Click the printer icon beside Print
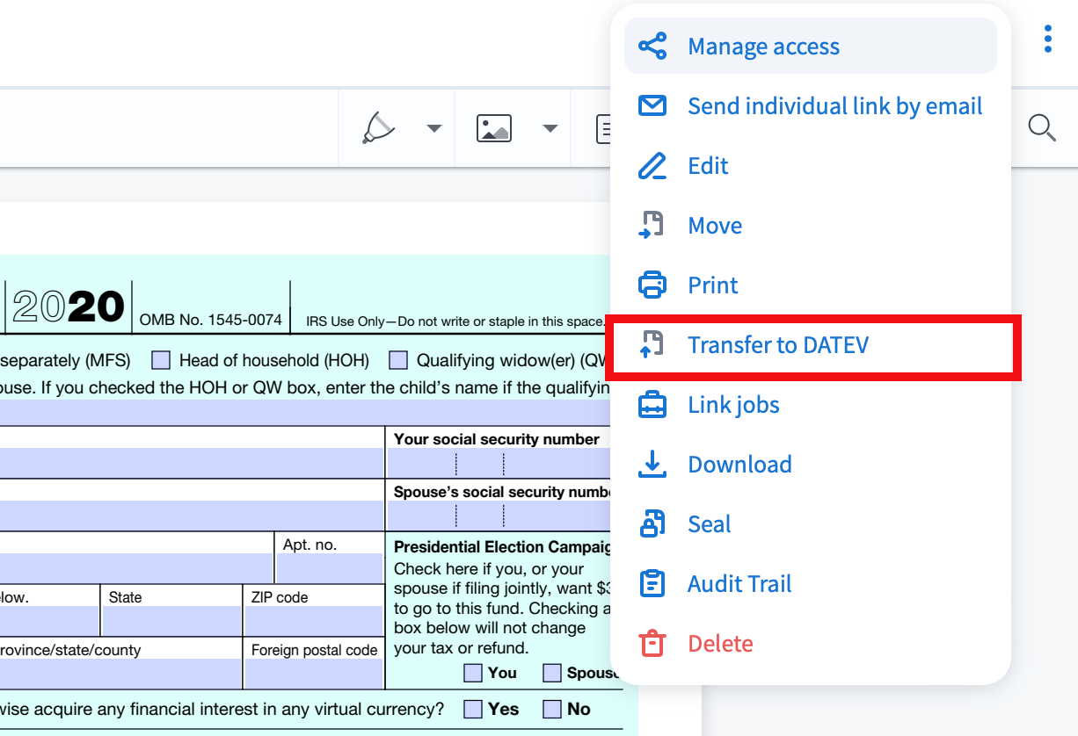Viewport: 1078px width, 736px height. 652,285
